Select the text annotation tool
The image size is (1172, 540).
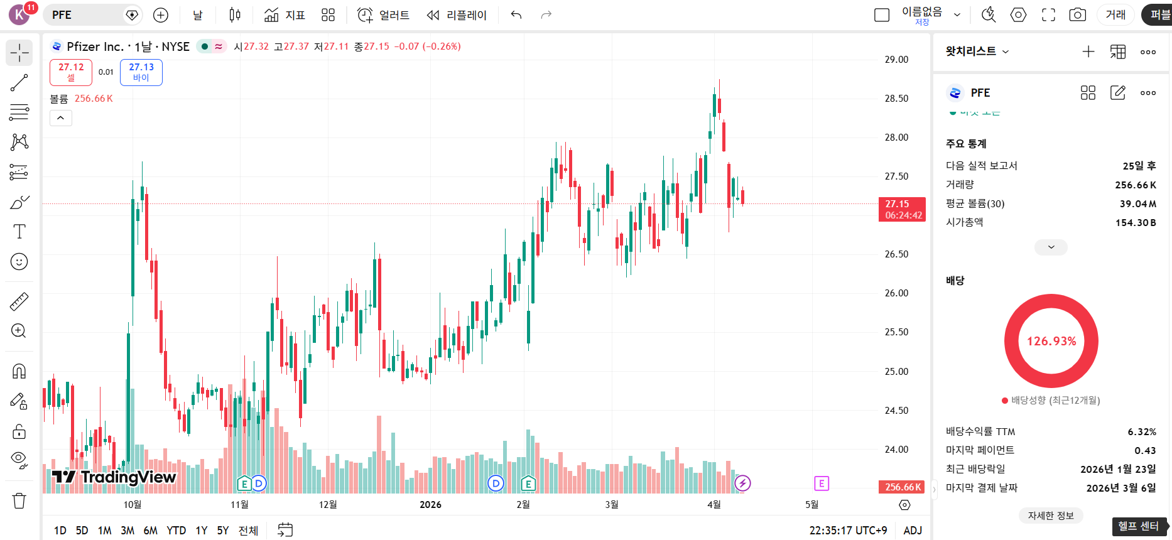click(x=19, y=232)
